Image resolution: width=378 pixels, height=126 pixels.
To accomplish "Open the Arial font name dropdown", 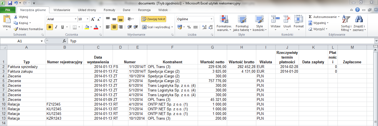I will 75,19.
